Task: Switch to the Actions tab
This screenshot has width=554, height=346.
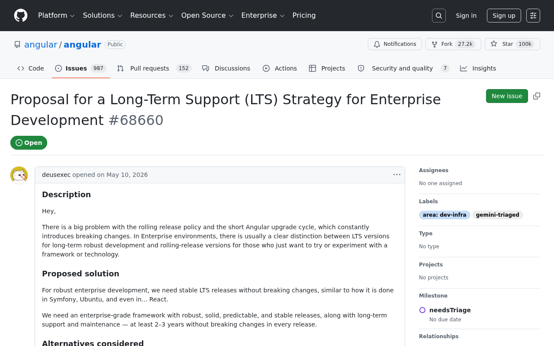Action: click(x=280, y=68)
